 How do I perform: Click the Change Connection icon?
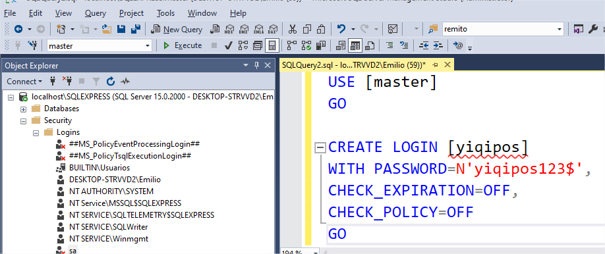[x=32, y=45]
